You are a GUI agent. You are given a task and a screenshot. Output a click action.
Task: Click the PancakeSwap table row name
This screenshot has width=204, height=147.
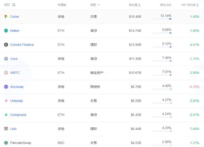coord(21,143)
